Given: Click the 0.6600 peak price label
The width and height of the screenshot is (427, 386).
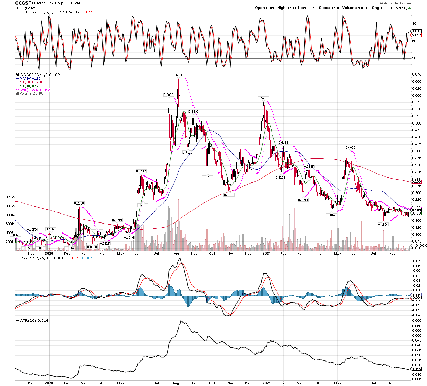Looking at the screenshot, I should click(x=178, y=75).
